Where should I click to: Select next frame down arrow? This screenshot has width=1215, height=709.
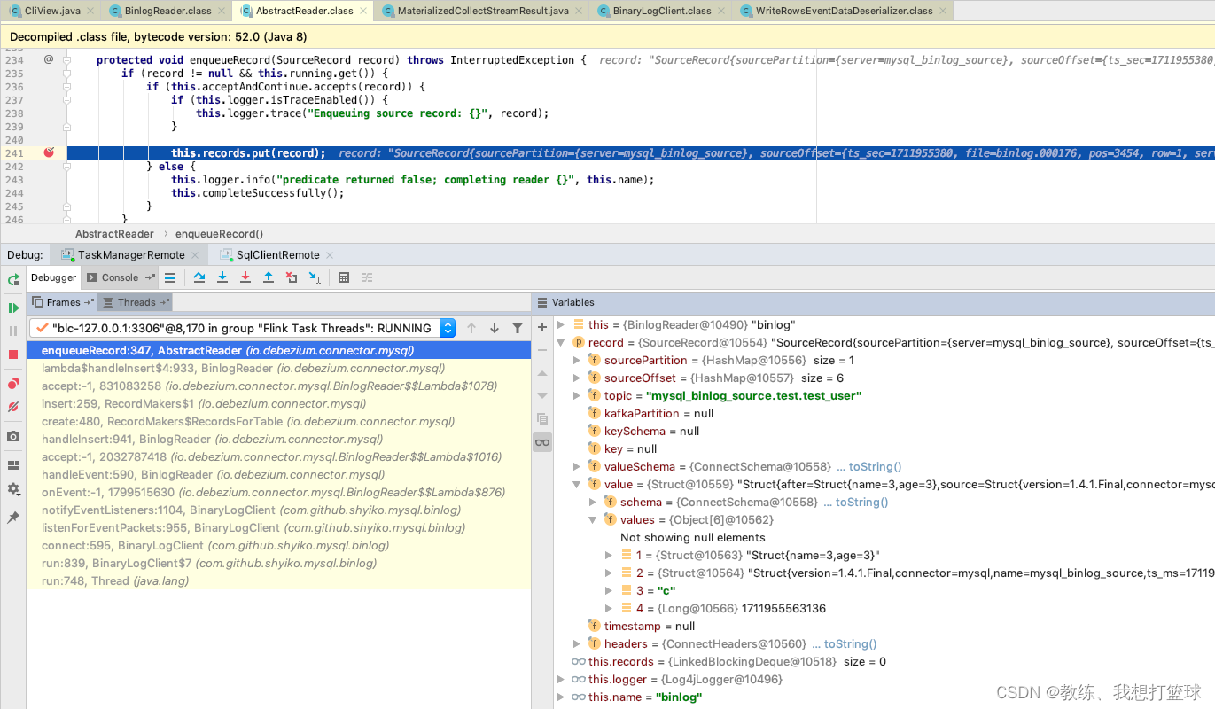point(495,328)
